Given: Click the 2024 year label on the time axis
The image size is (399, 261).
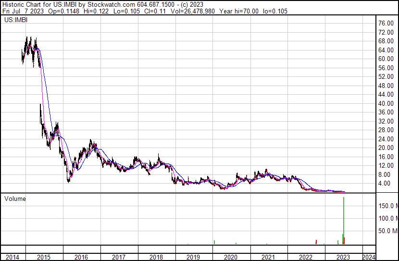Looking at the screenshot, I should coord(369,257).
